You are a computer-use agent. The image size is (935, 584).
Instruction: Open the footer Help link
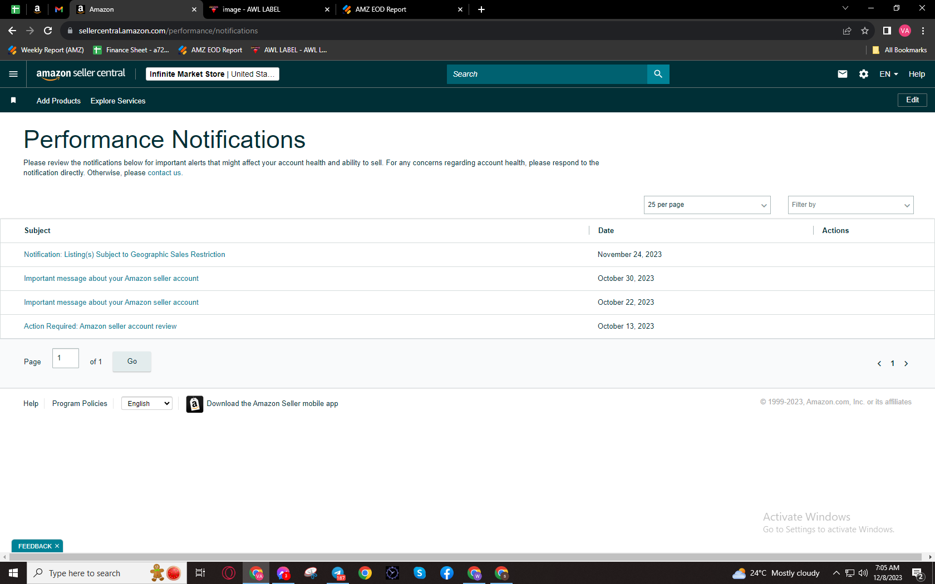coord(31,404)
